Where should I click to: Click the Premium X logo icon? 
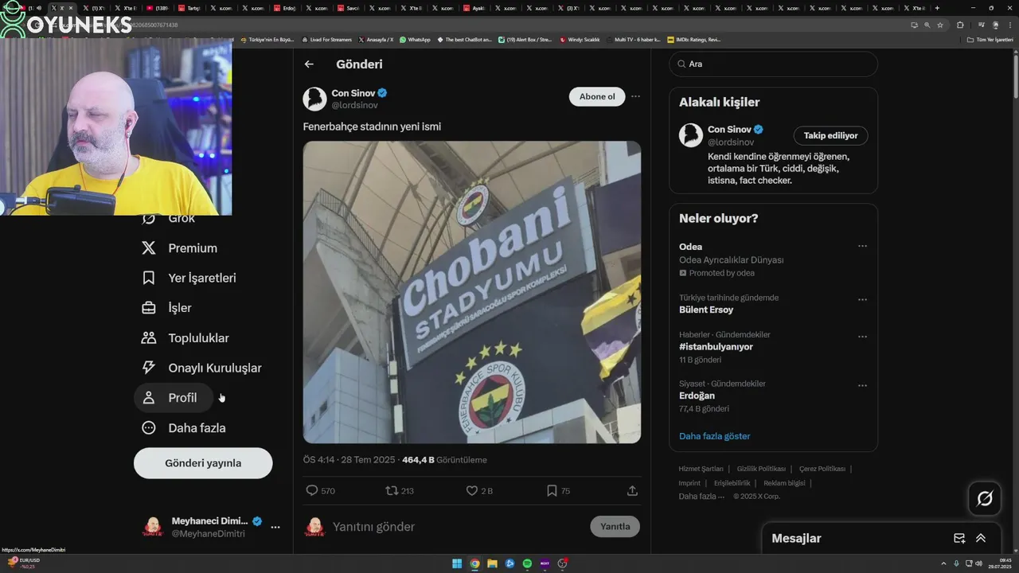point(149,248)
